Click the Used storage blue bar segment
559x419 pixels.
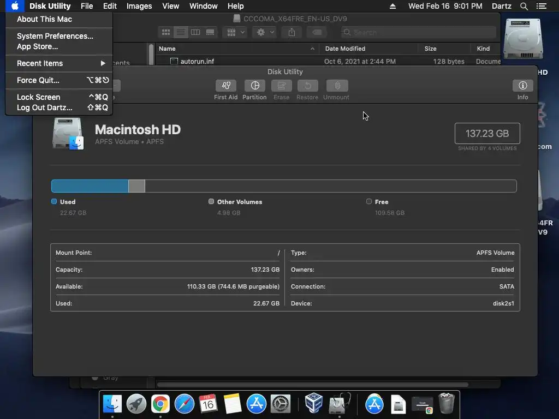(x=90, y=186)
